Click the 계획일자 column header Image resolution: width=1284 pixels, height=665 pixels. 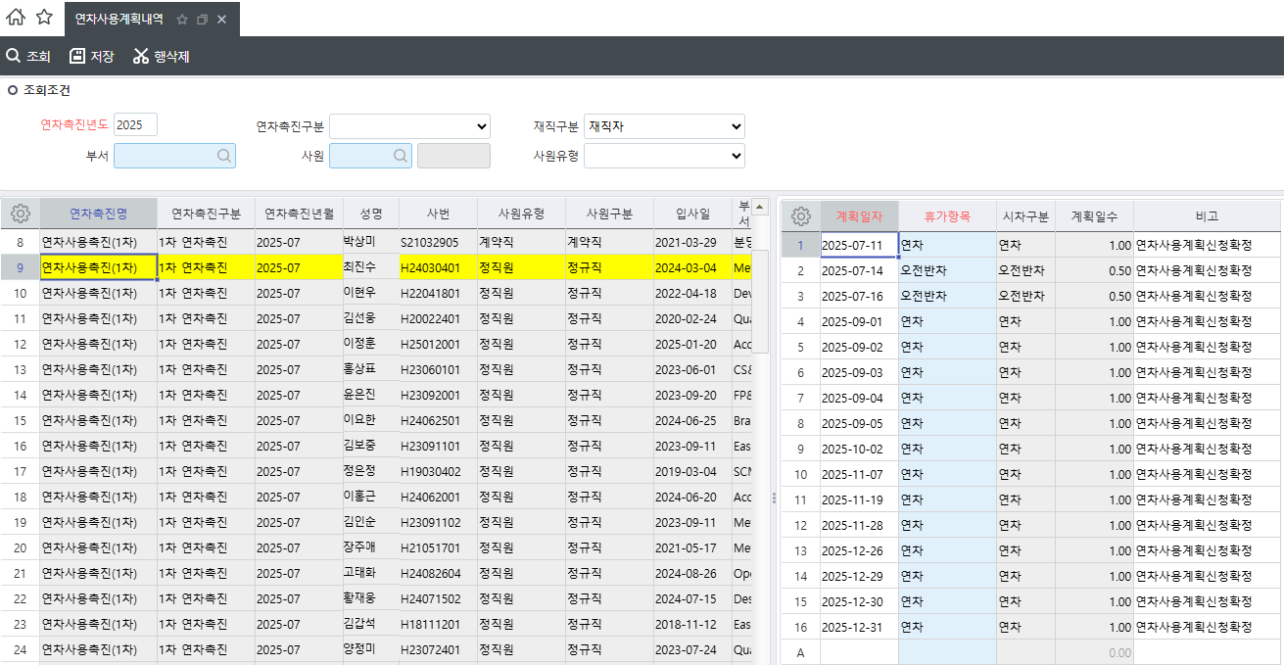(x=859, y=215)
